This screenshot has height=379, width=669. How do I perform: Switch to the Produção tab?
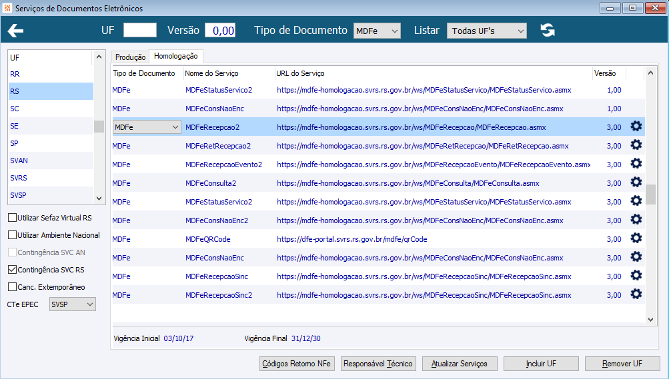tap(130, 57)
